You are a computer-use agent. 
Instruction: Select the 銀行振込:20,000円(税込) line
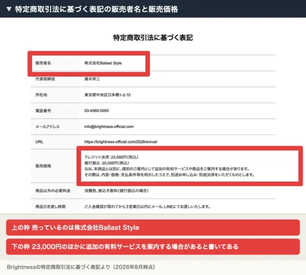pyautogui.click(x=107, y=163)
